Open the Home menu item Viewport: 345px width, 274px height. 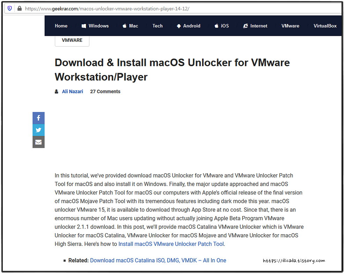tap(61, 26)
